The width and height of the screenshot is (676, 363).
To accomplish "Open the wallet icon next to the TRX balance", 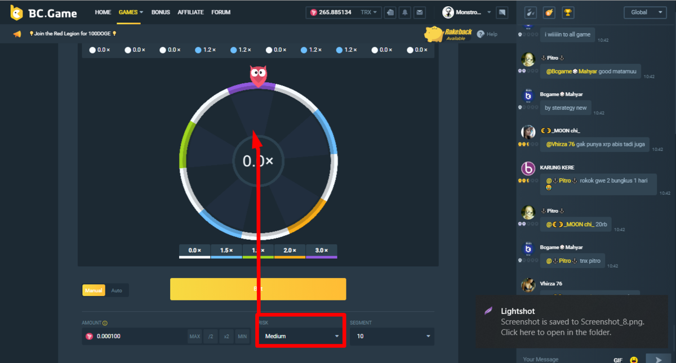I will (390, 12).
